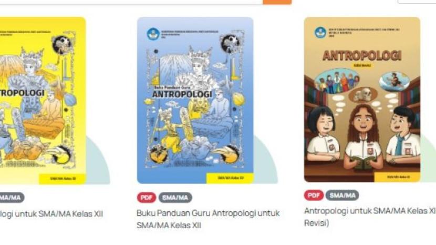The image size is (436, 245).
Task: Click the yellow class label on the blue cover
Action: click(230, 178)
